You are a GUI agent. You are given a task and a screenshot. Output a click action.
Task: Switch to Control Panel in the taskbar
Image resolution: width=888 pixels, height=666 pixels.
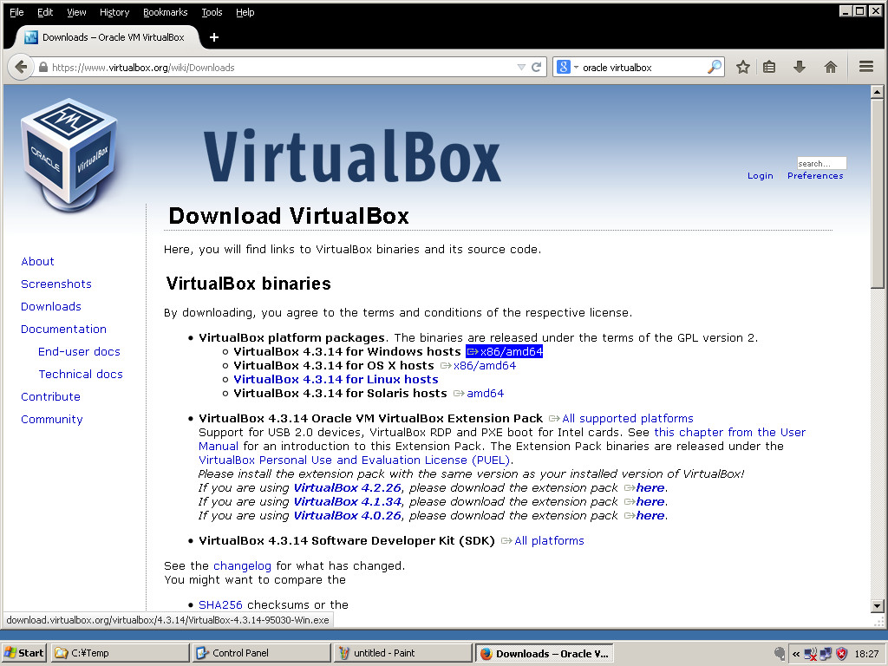261,653
